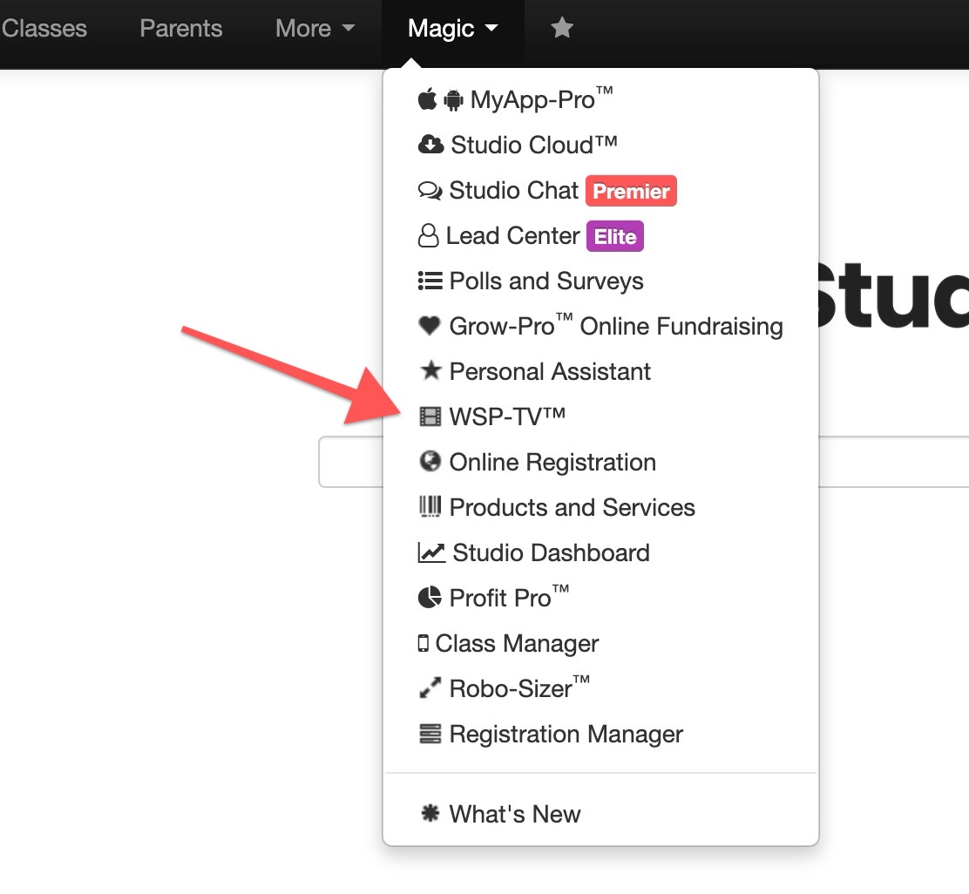The width and height of the screenshot is (969, 894).
Task: Click the red Premier badge
Action: 631,191
